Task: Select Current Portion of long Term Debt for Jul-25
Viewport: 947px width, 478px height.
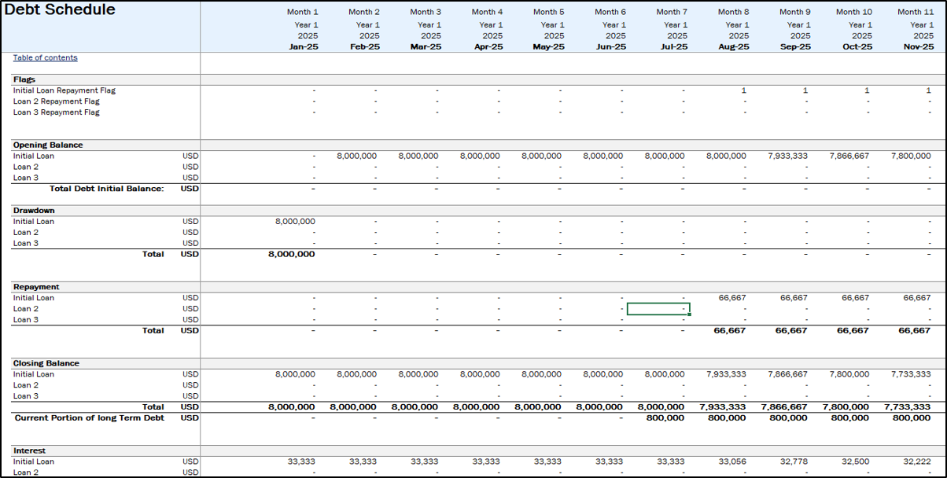Action: 665,418
